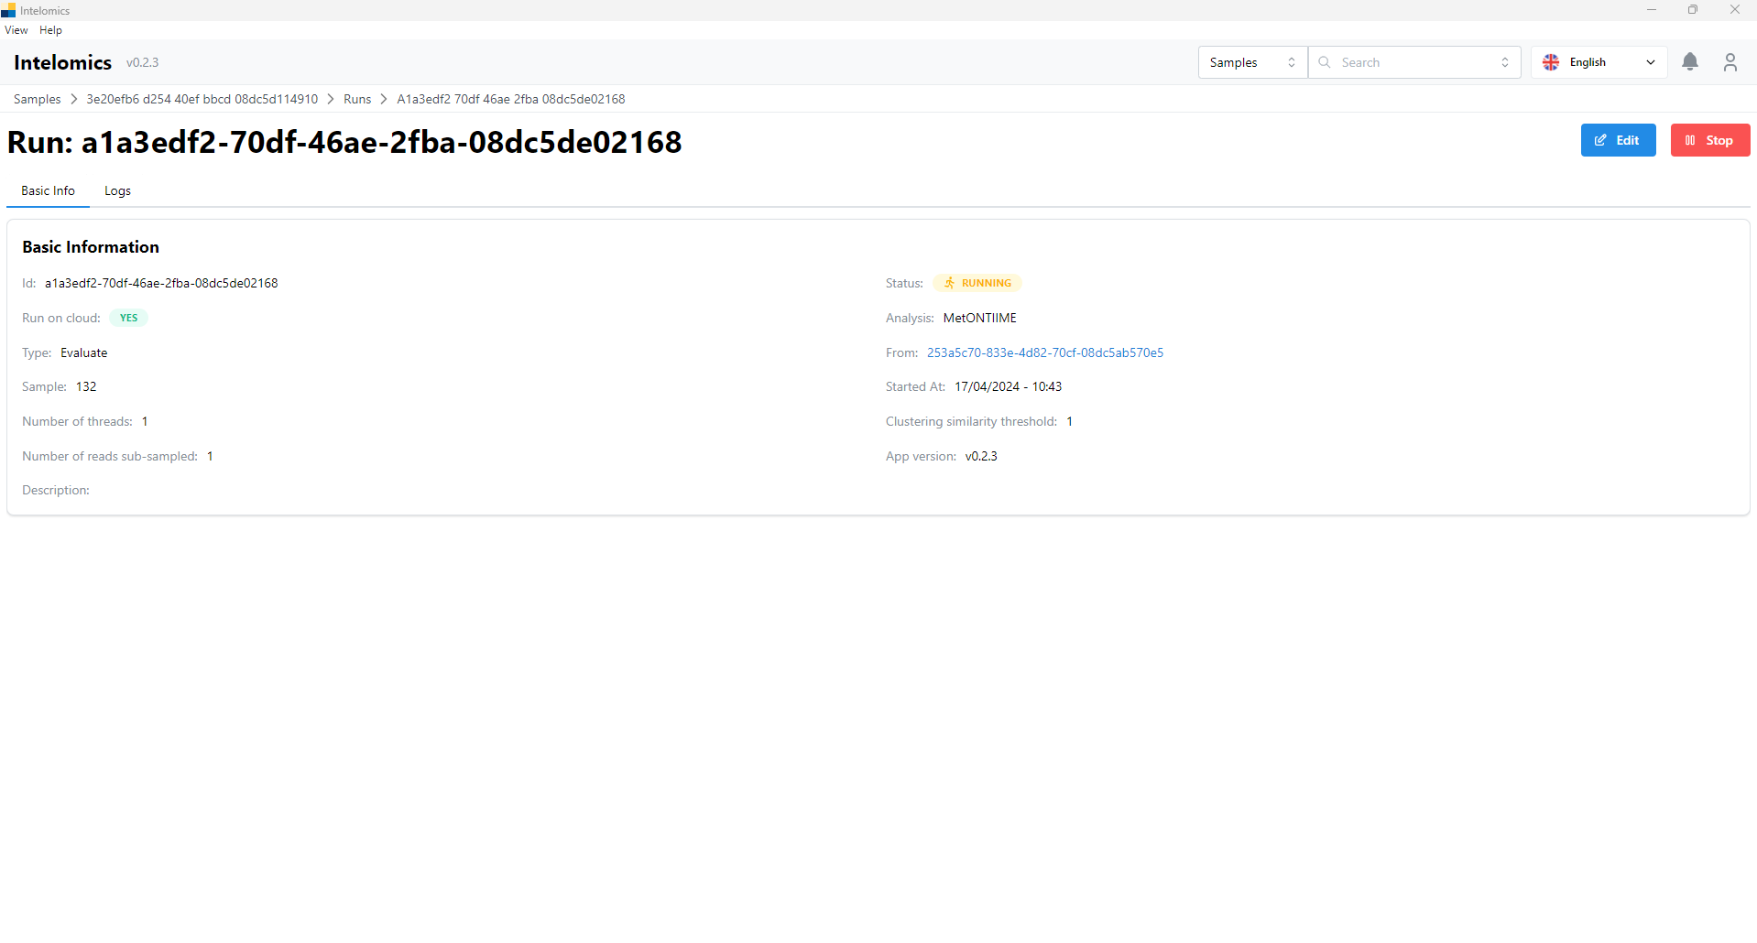
Task: Click the UK flag language icon
Action: pos(1551,62)
